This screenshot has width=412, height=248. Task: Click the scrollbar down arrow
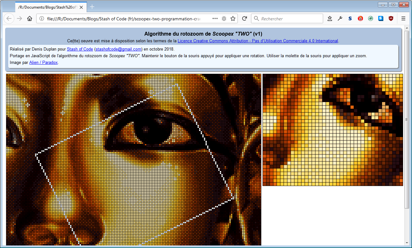coord(407,243)
